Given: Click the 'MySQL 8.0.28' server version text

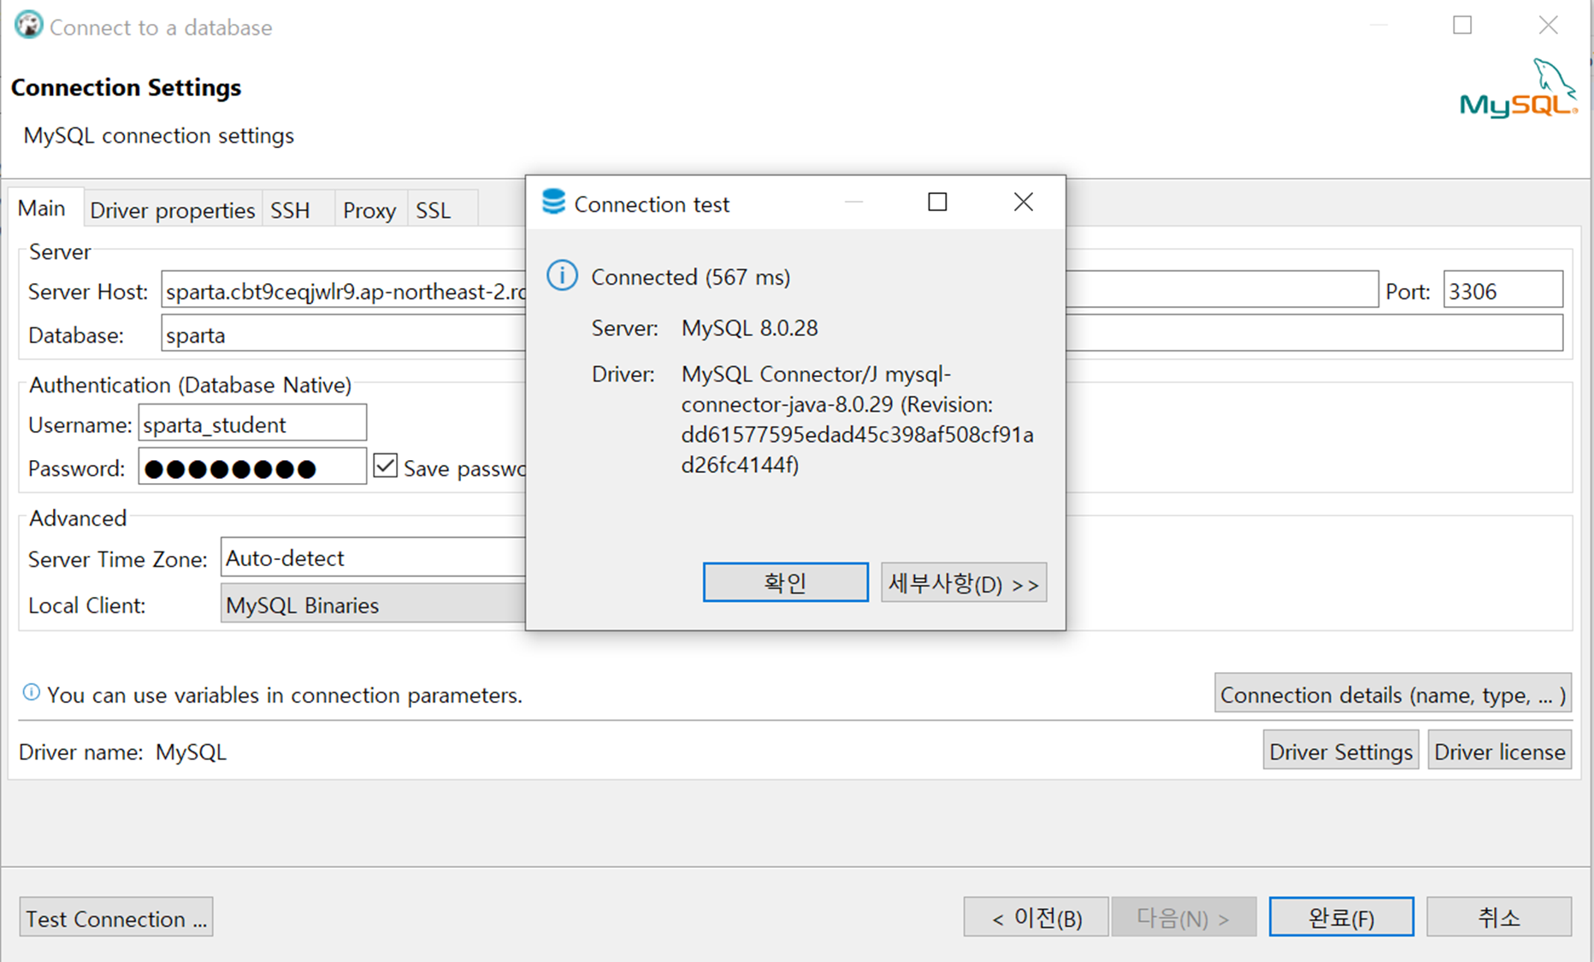Looking at the screenshot, I should pyautogui.click(x=749, y=328).
